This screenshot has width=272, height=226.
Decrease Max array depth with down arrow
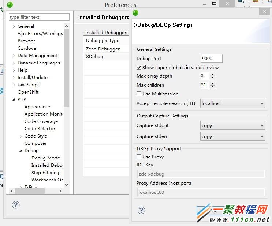click(x=212, y=78)
